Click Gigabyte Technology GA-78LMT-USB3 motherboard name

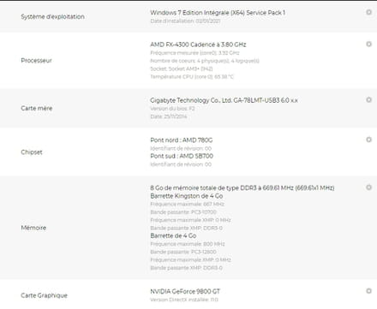[x=224, y=100]
